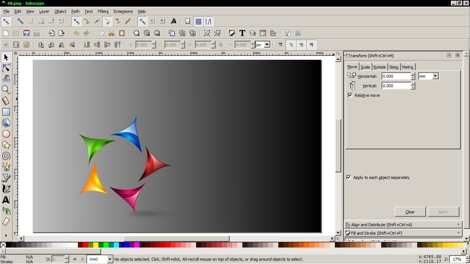Open the XML editor icon
The width and height of the screenshot is (470, 264).
click(263, 33)
